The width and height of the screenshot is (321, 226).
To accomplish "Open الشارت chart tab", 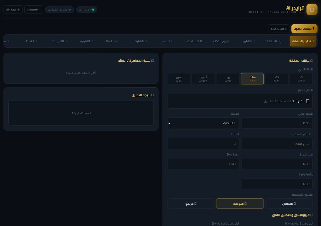I will (141, 41).
